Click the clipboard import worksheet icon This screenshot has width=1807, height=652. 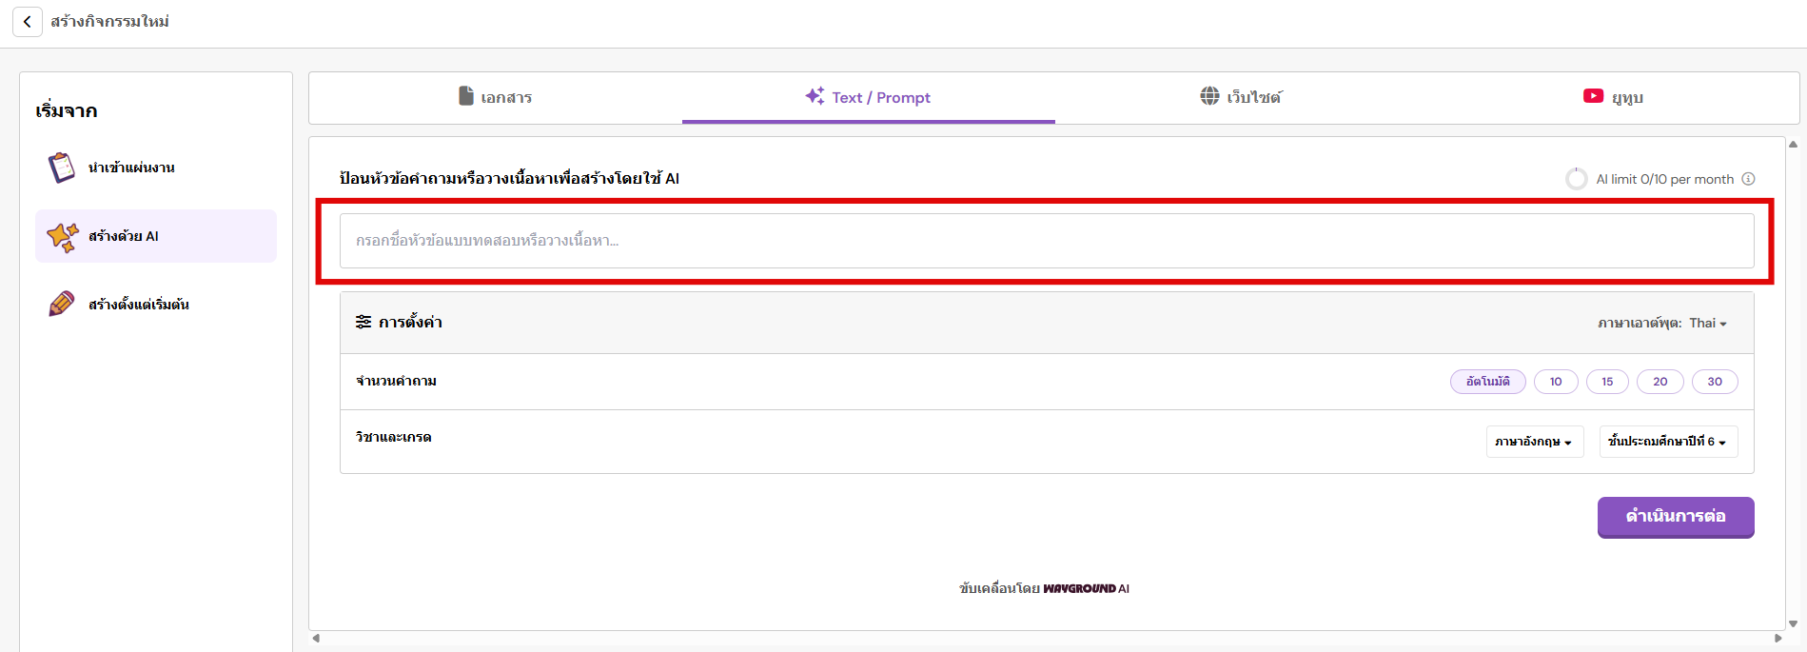pos(62,168)
